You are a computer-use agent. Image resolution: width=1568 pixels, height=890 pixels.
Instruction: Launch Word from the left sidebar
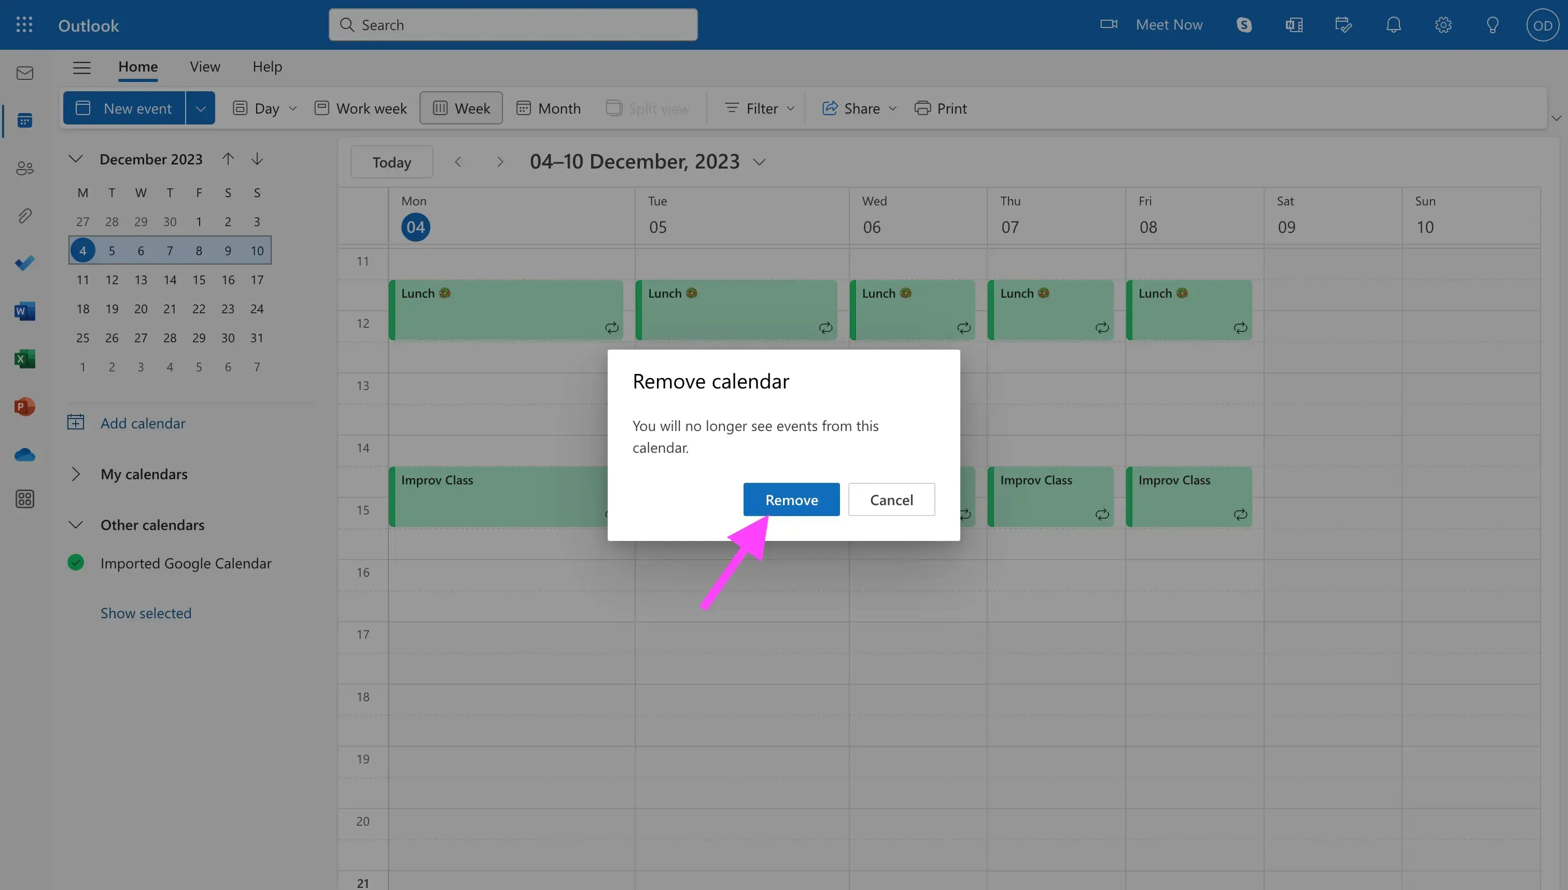pos(24,311)
